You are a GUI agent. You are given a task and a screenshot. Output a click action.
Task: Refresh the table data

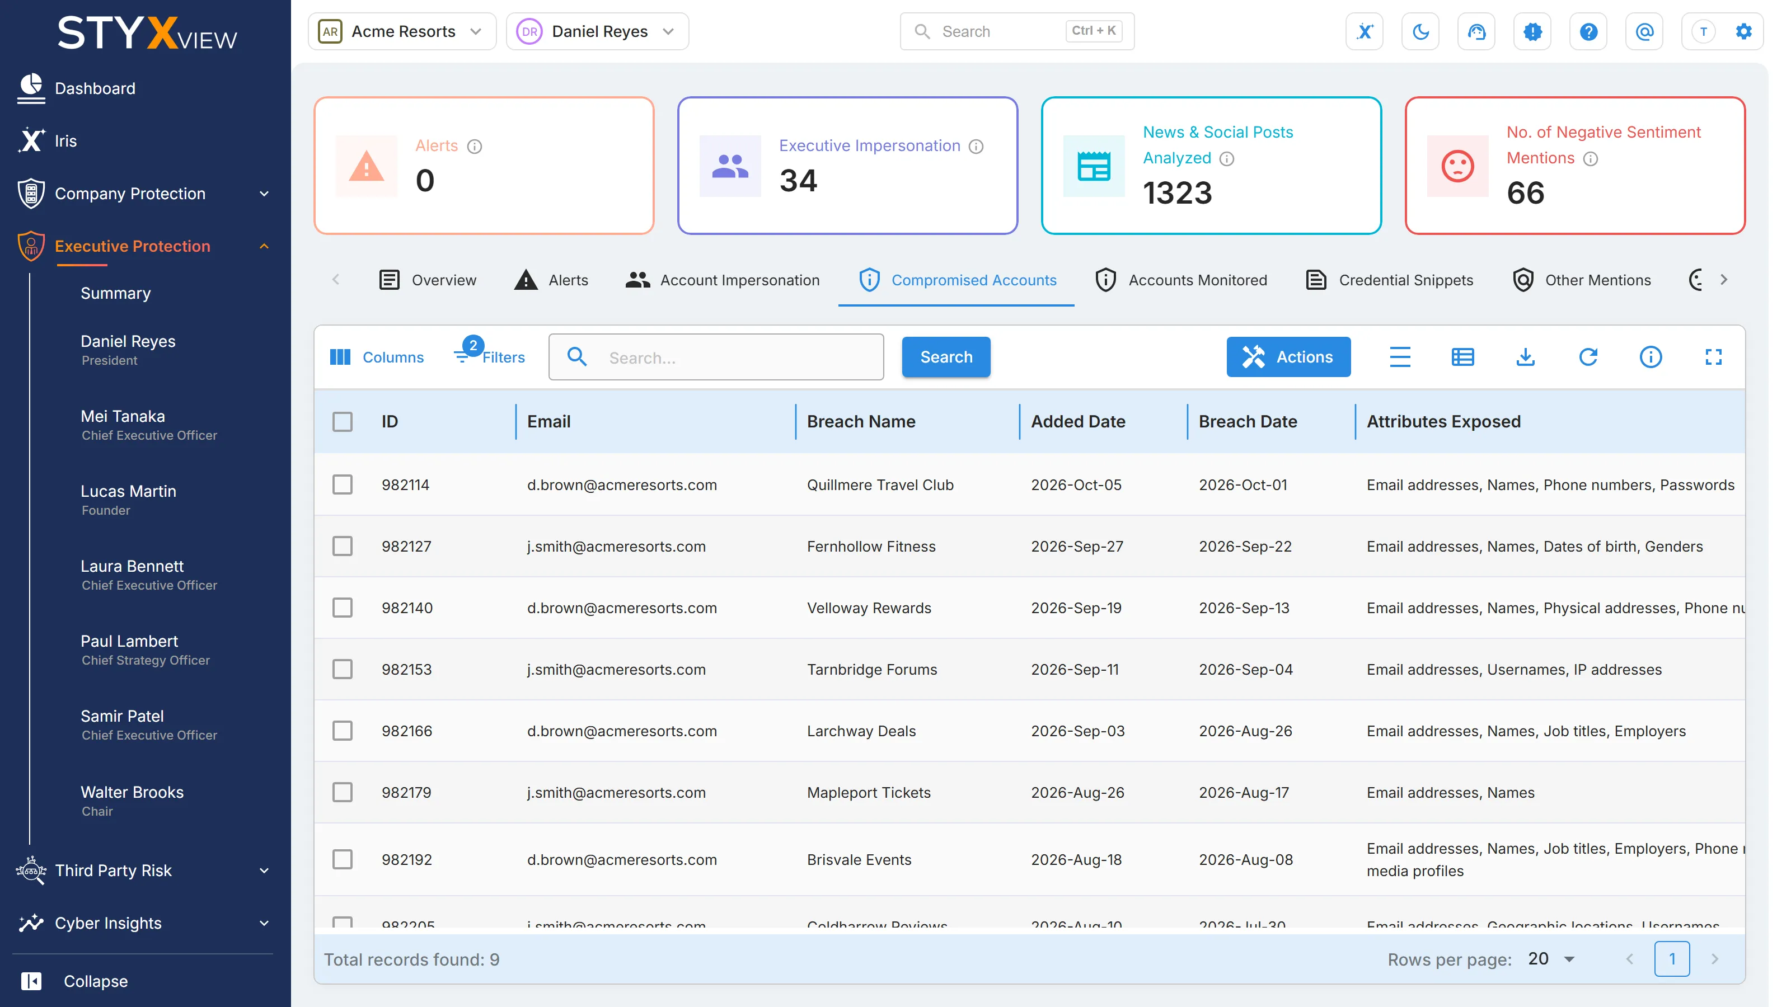coord(1588,357)
